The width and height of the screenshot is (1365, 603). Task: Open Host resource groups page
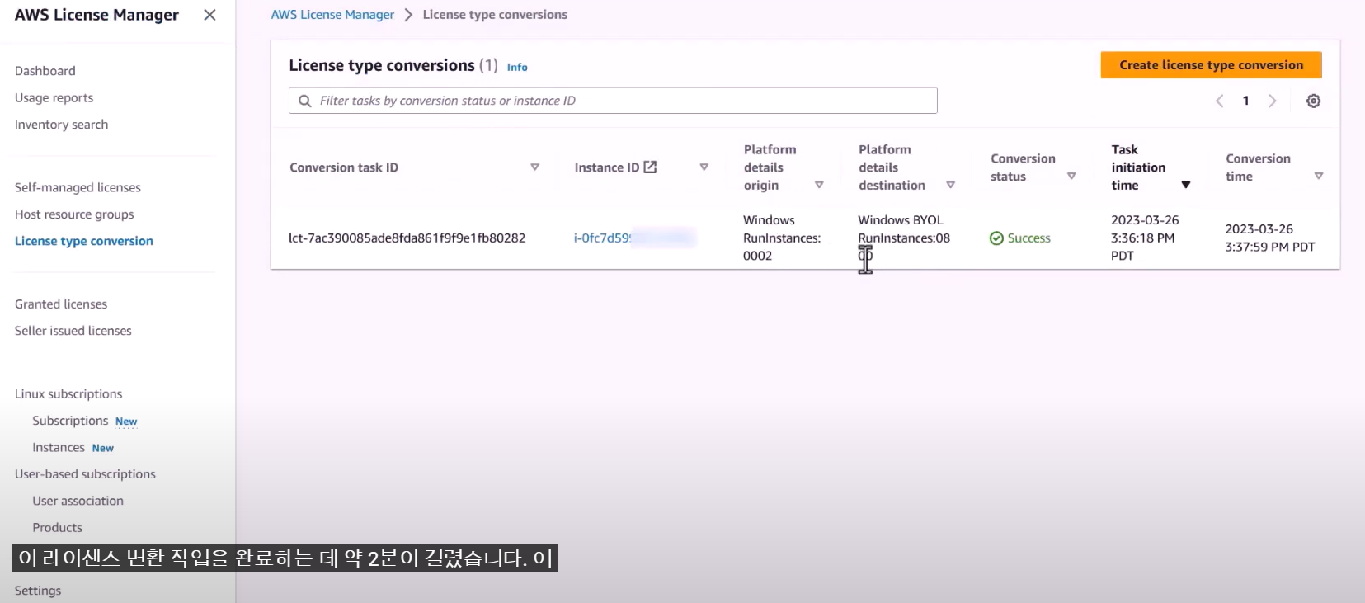(x=74, y=214)
